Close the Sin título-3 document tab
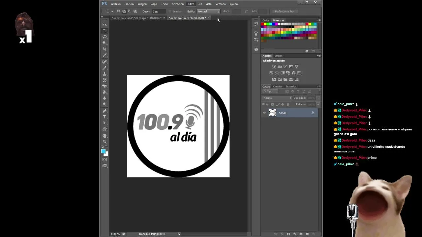The height and width of the screenshot is (237, 422). click(x=208, y=18)
